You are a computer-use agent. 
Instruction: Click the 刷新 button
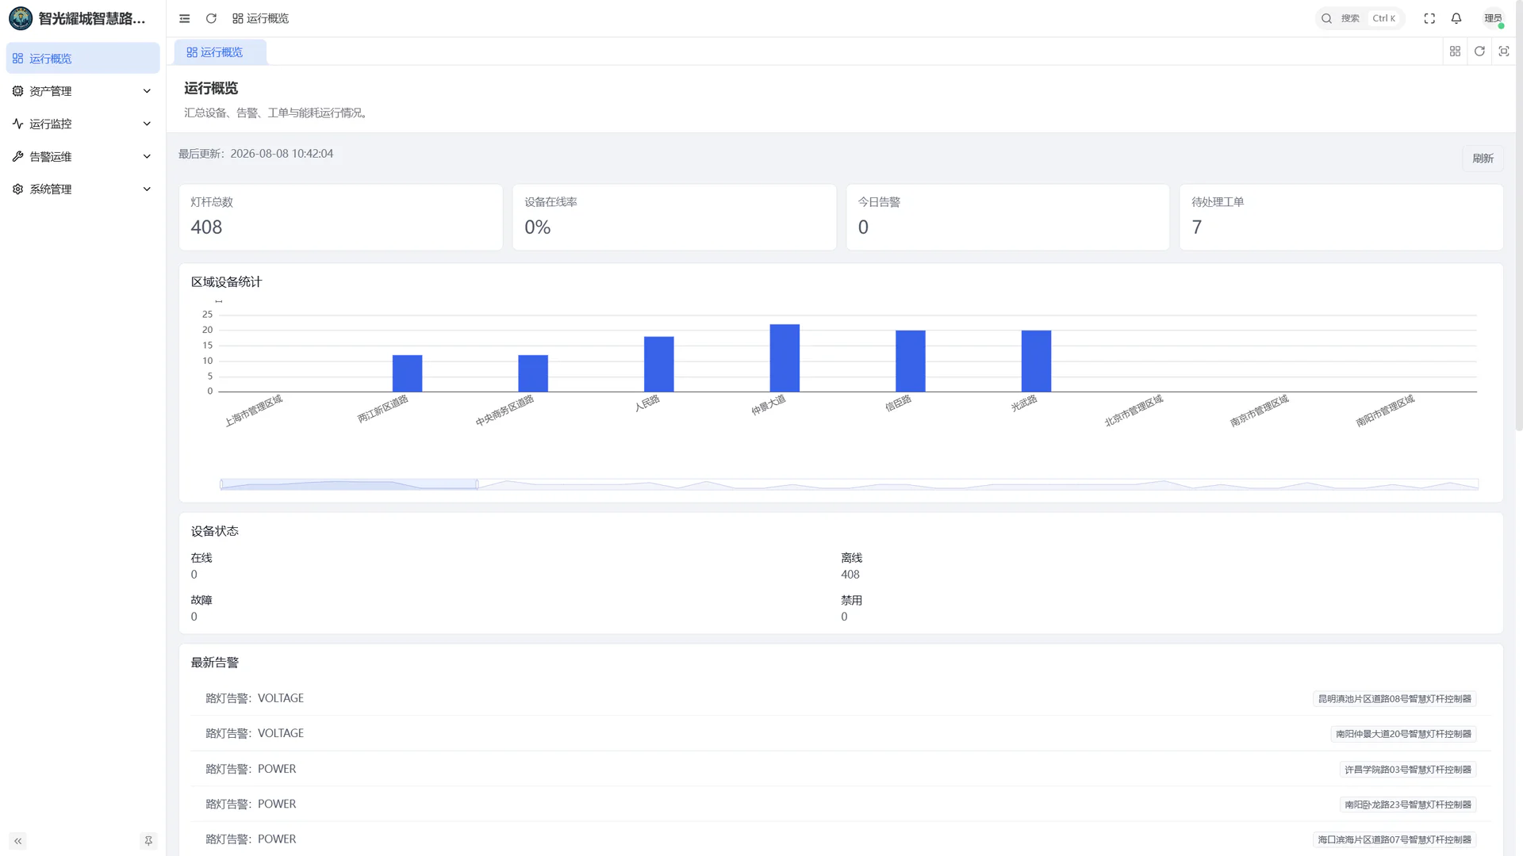[x=1483, y=159]
